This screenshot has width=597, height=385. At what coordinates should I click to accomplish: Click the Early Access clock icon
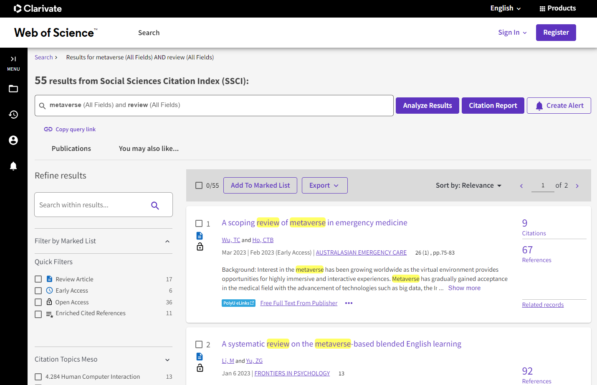click(x=49, y=290)
